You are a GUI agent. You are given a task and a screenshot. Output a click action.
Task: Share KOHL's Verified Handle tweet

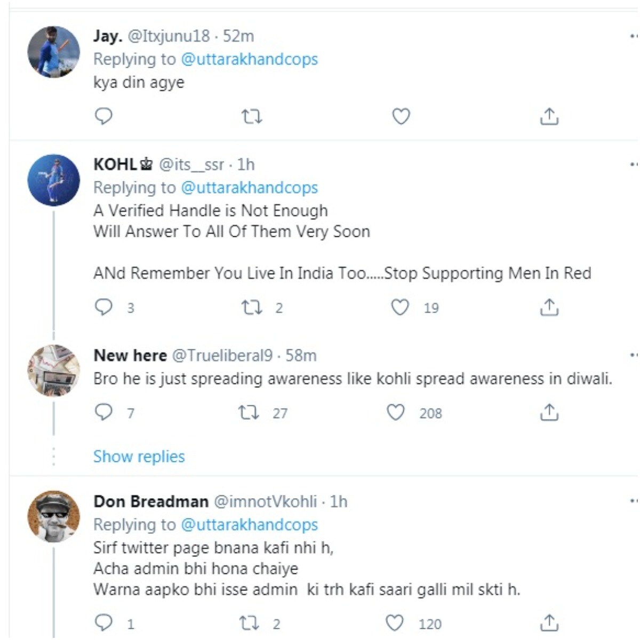(x=549, y=307)
